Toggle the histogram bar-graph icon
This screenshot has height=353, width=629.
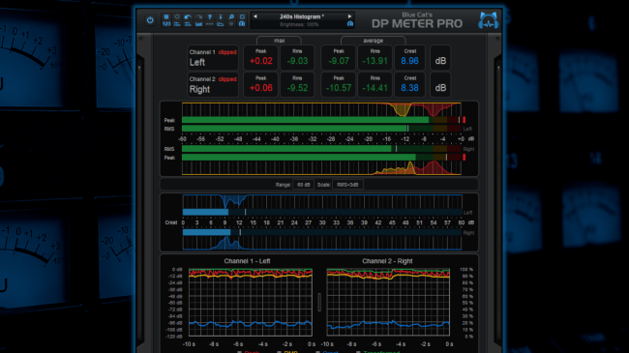(198, 24)
